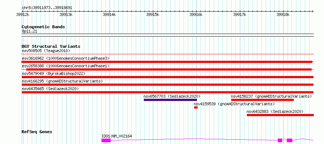Image resolution: width=324 pixels, height=144 pixels.
Task: Click the 39913k ruler tick label
Action: click(x=66, y=14)
